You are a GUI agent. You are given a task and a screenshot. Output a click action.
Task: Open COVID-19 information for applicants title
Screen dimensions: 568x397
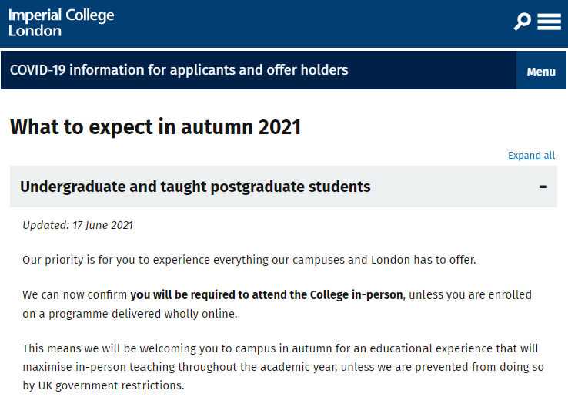point(179,70)
